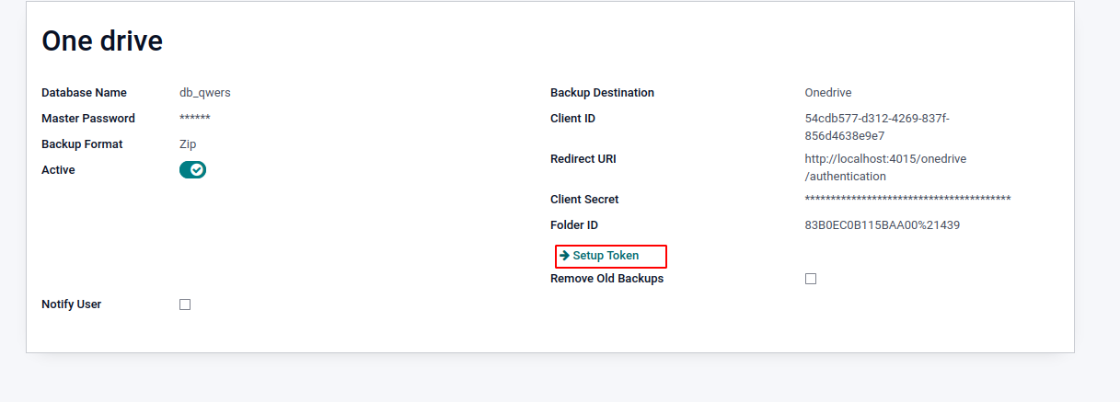Click the Active field label

click(x=59, y=170)
